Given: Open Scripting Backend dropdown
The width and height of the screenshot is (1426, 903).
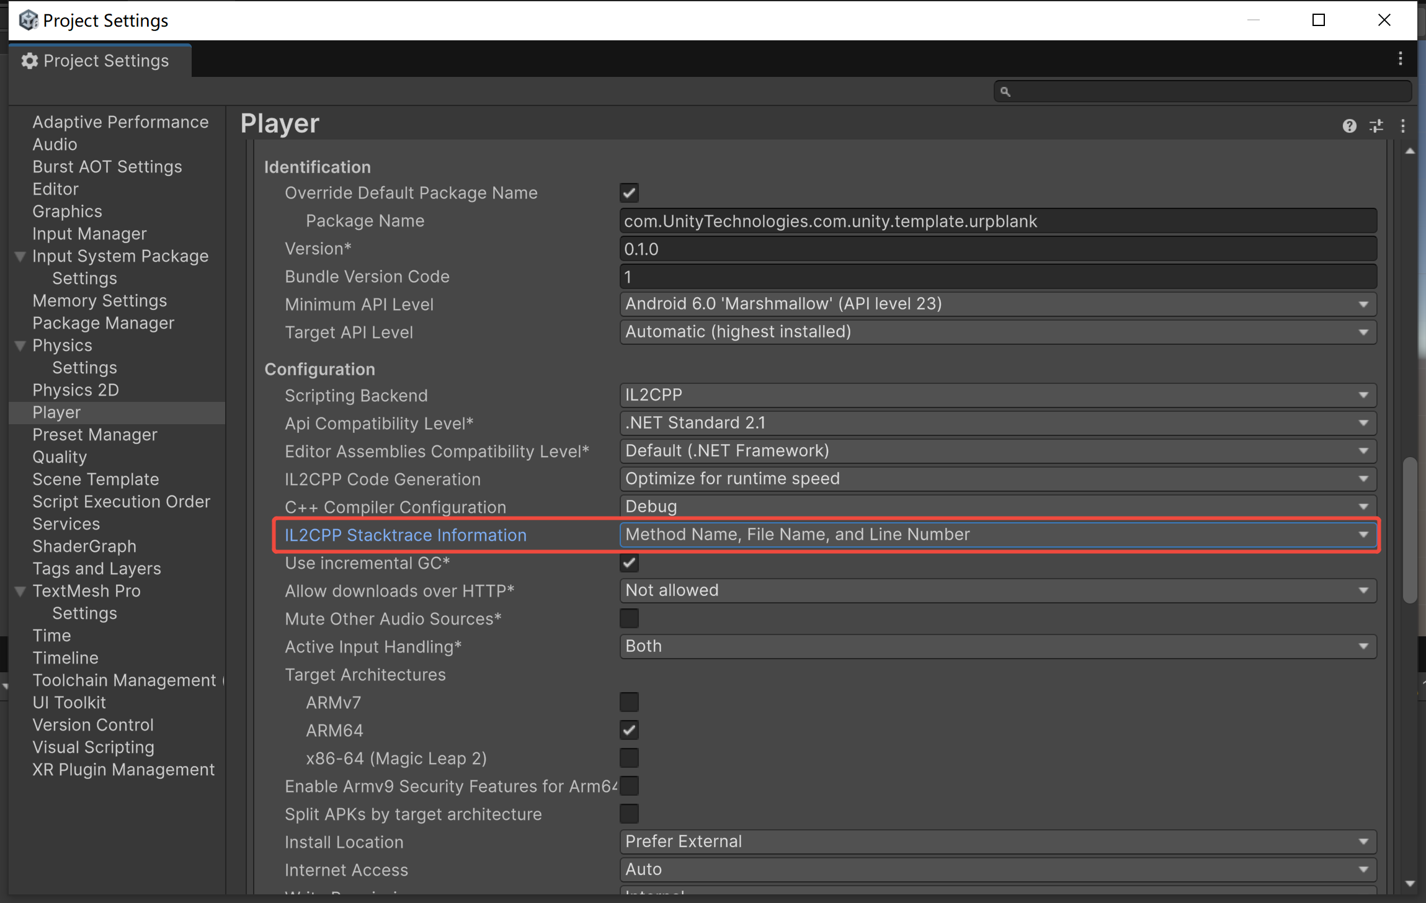Looking at the screenshot, I should click(x=998, y=395).
